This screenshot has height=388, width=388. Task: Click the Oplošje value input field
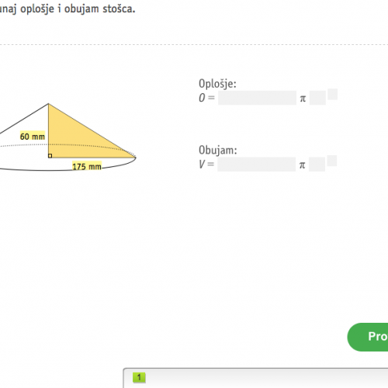[257, 98]
